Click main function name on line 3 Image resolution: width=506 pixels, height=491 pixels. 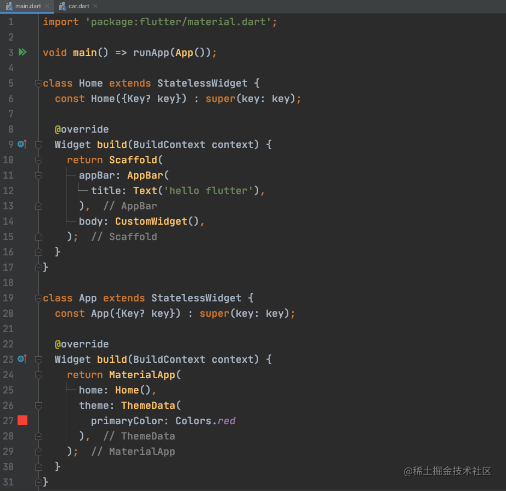(85, 53)
